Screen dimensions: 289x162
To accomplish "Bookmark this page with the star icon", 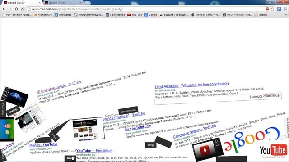I will coord(272,9).
